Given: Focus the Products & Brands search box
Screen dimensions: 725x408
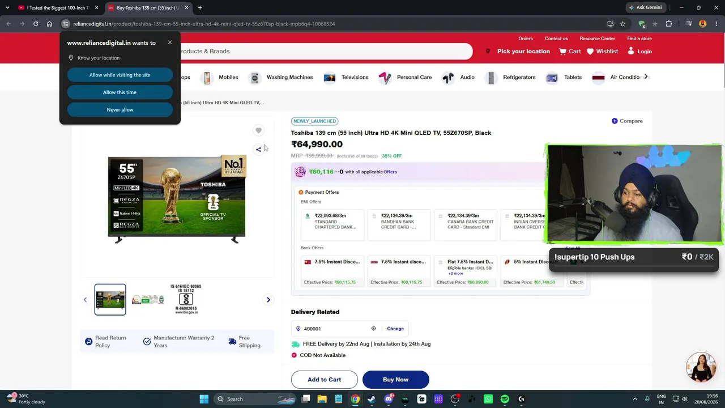Looking at the screenshot, I should tap(323, 52).
